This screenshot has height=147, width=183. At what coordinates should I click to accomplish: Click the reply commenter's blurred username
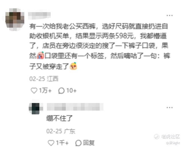click(x=75, y=107)
